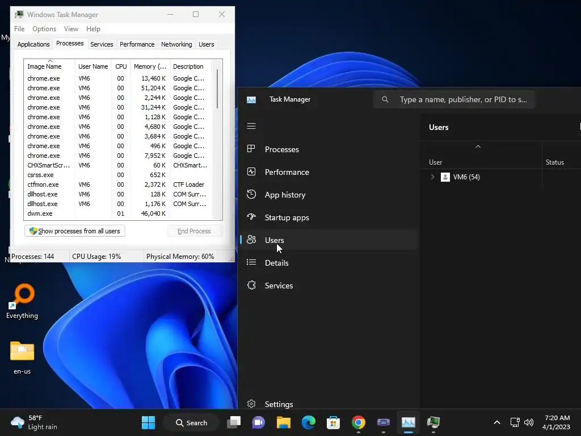The image size is (581, 436).
Task: Open the File menu in Windows Task Manager
Action: 19,29
